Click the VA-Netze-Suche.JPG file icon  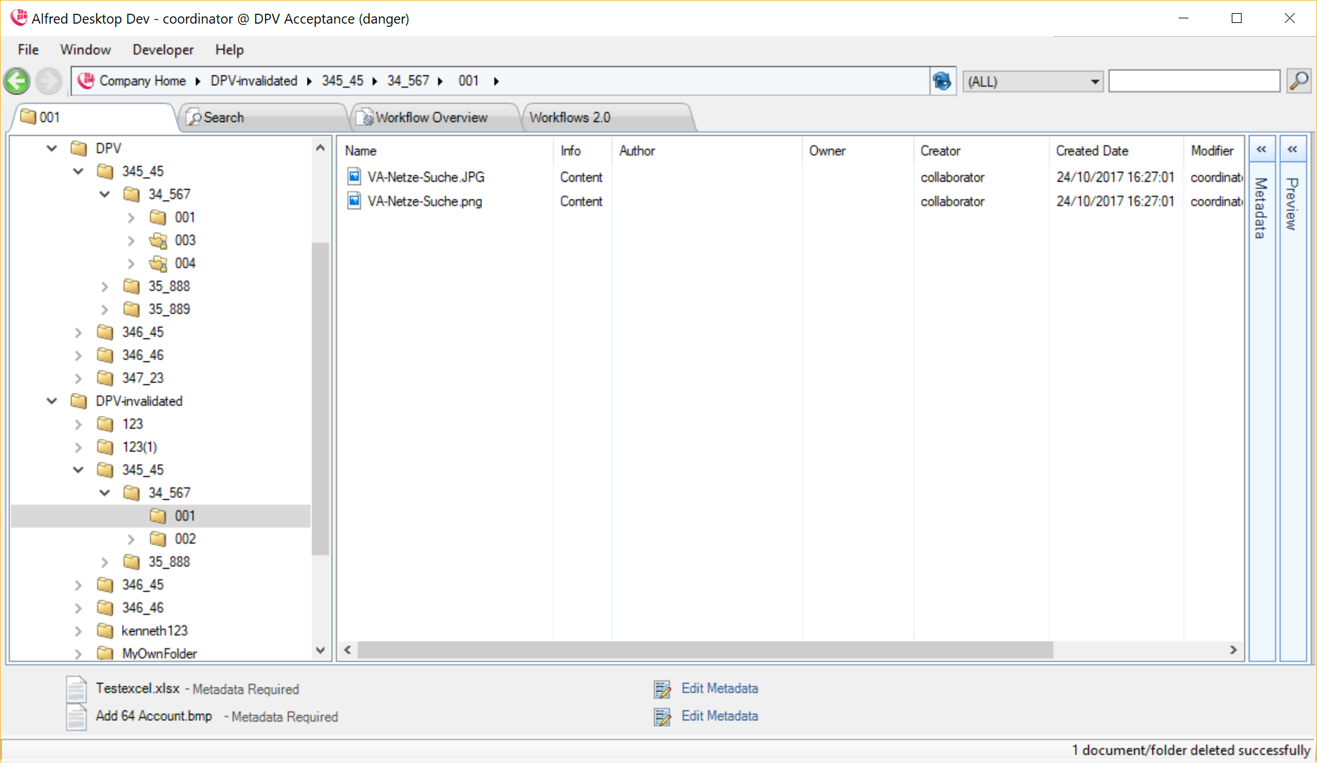[354, 176]
